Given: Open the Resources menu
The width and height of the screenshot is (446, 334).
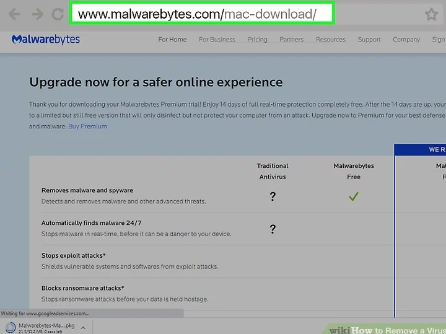Looking at the screenshot, I should 330,40.
